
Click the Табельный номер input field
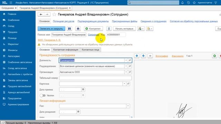point(95,78)
